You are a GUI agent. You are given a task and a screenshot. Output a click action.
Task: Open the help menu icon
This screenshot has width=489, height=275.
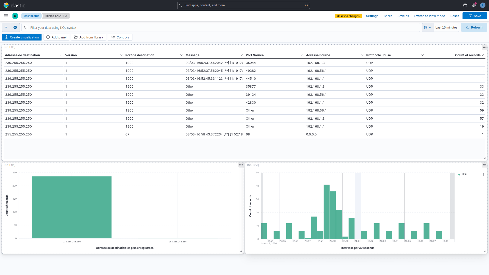[x=465, y=5]
